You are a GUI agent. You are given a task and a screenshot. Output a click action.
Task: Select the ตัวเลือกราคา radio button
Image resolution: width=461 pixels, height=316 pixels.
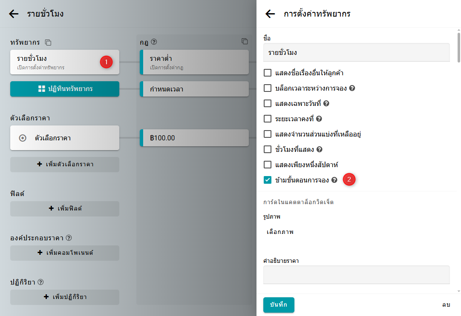click(x=23, y=138)
